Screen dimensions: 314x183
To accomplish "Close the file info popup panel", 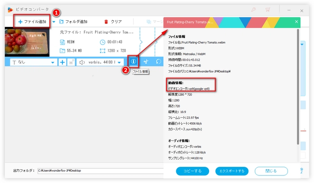I will (297, 21).
